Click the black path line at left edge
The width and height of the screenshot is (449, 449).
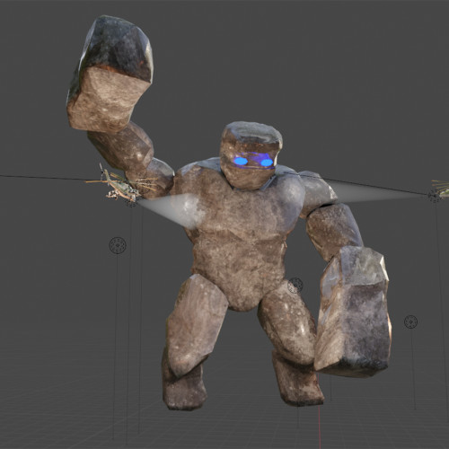(x=42, y=178)
